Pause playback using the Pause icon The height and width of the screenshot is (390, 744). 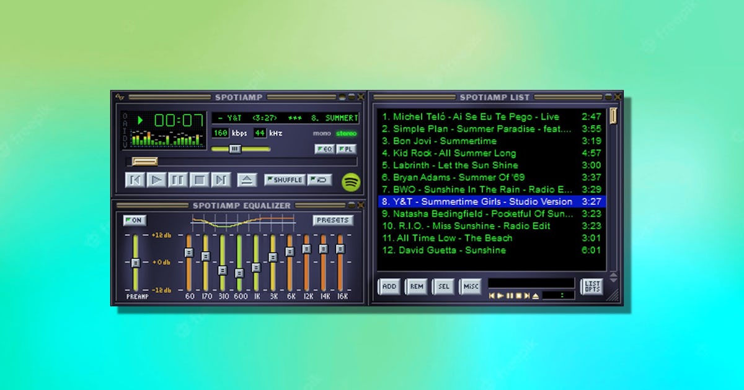click(x=177, y=180)
